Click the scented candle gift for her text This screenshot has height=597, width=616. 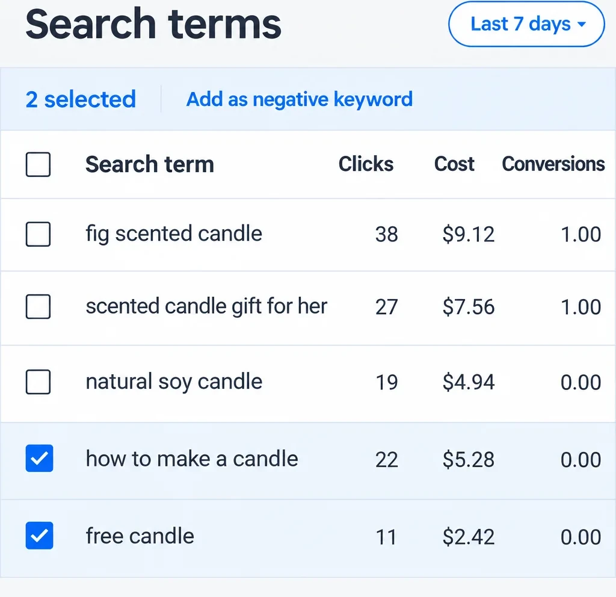[206, 306]
